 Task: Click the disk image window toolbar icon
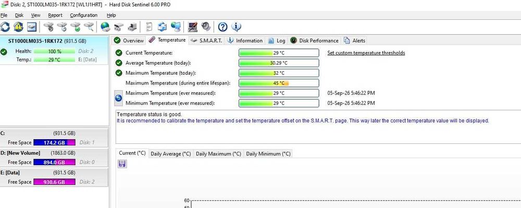pos(32,27)
